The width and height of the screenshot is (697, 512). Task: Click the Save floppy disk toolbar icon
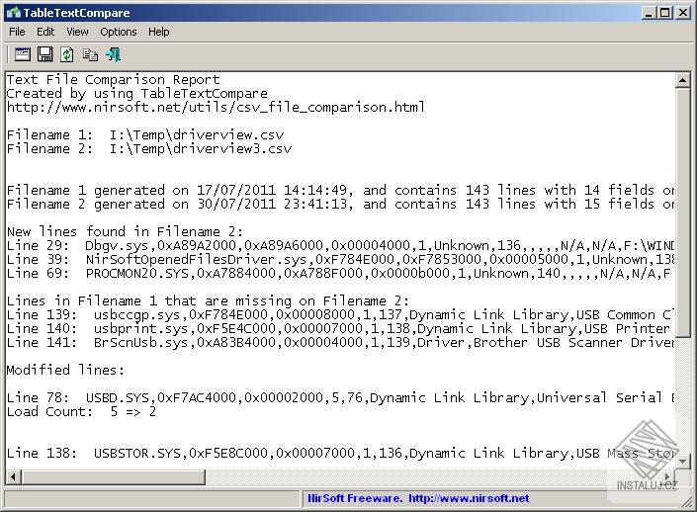coord(44,54)
